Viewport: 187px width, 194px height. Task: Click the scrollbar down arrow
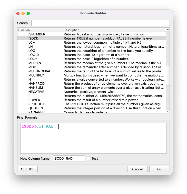point(168,111)
